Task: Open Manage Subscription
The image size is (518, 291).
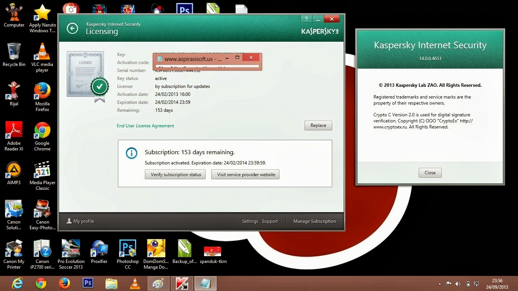Action: coord(315,221)
